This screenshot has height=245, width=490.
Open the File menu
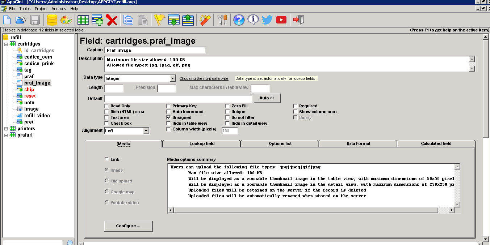(x=12, y=9)
